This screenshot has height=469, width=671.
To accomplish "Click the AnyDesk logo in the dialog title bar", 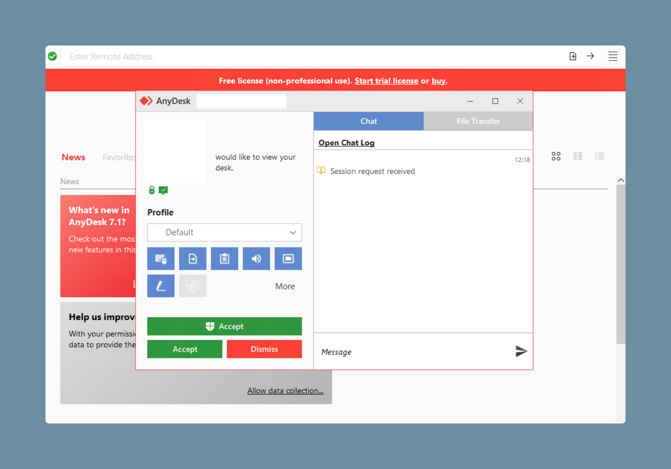I will (146, 101).
